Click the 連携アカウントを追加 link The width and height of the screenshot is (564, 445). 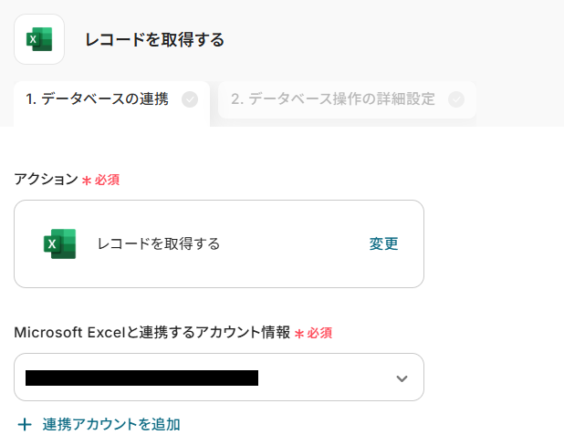(x=111, y=424)
